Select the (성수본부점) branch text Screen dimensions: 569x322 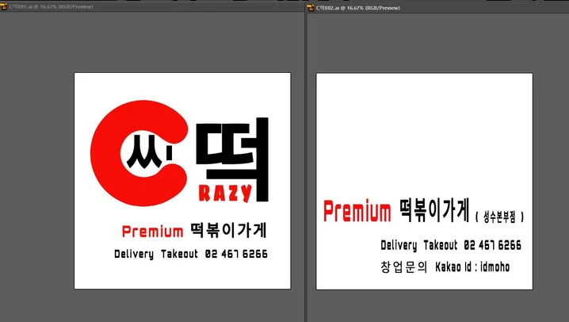tap(500, 216)
